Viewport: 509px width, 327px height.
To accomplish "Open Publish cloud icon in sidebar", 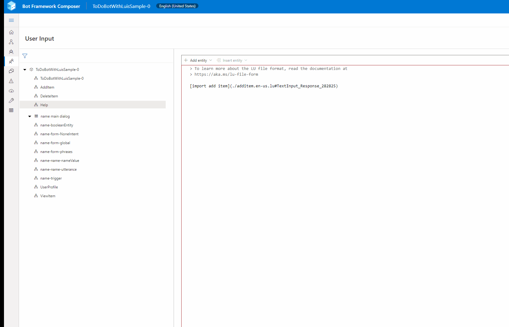I will (x=11, y=91).
